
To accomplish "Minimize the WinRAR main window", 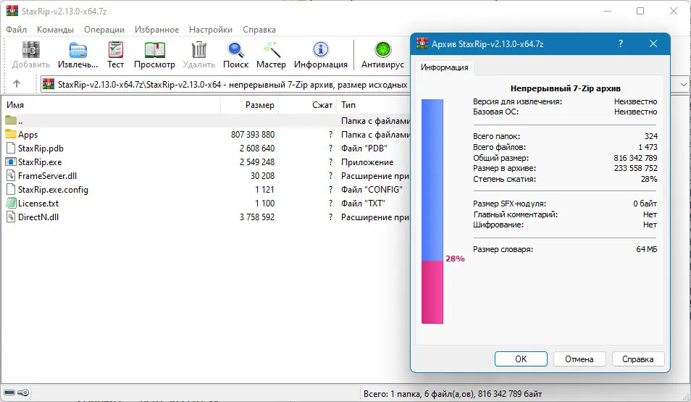I will coord(608,11).
